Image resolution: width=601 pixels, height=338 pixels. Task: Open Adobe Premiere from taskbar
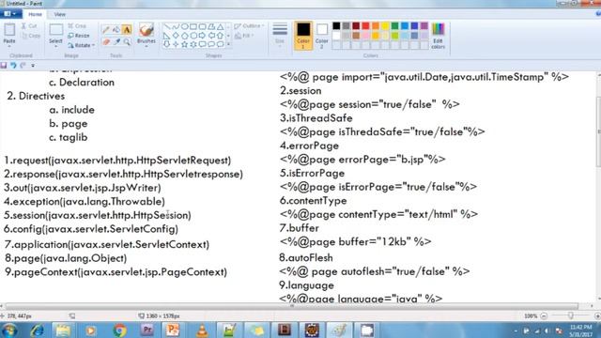coord(147,330)
